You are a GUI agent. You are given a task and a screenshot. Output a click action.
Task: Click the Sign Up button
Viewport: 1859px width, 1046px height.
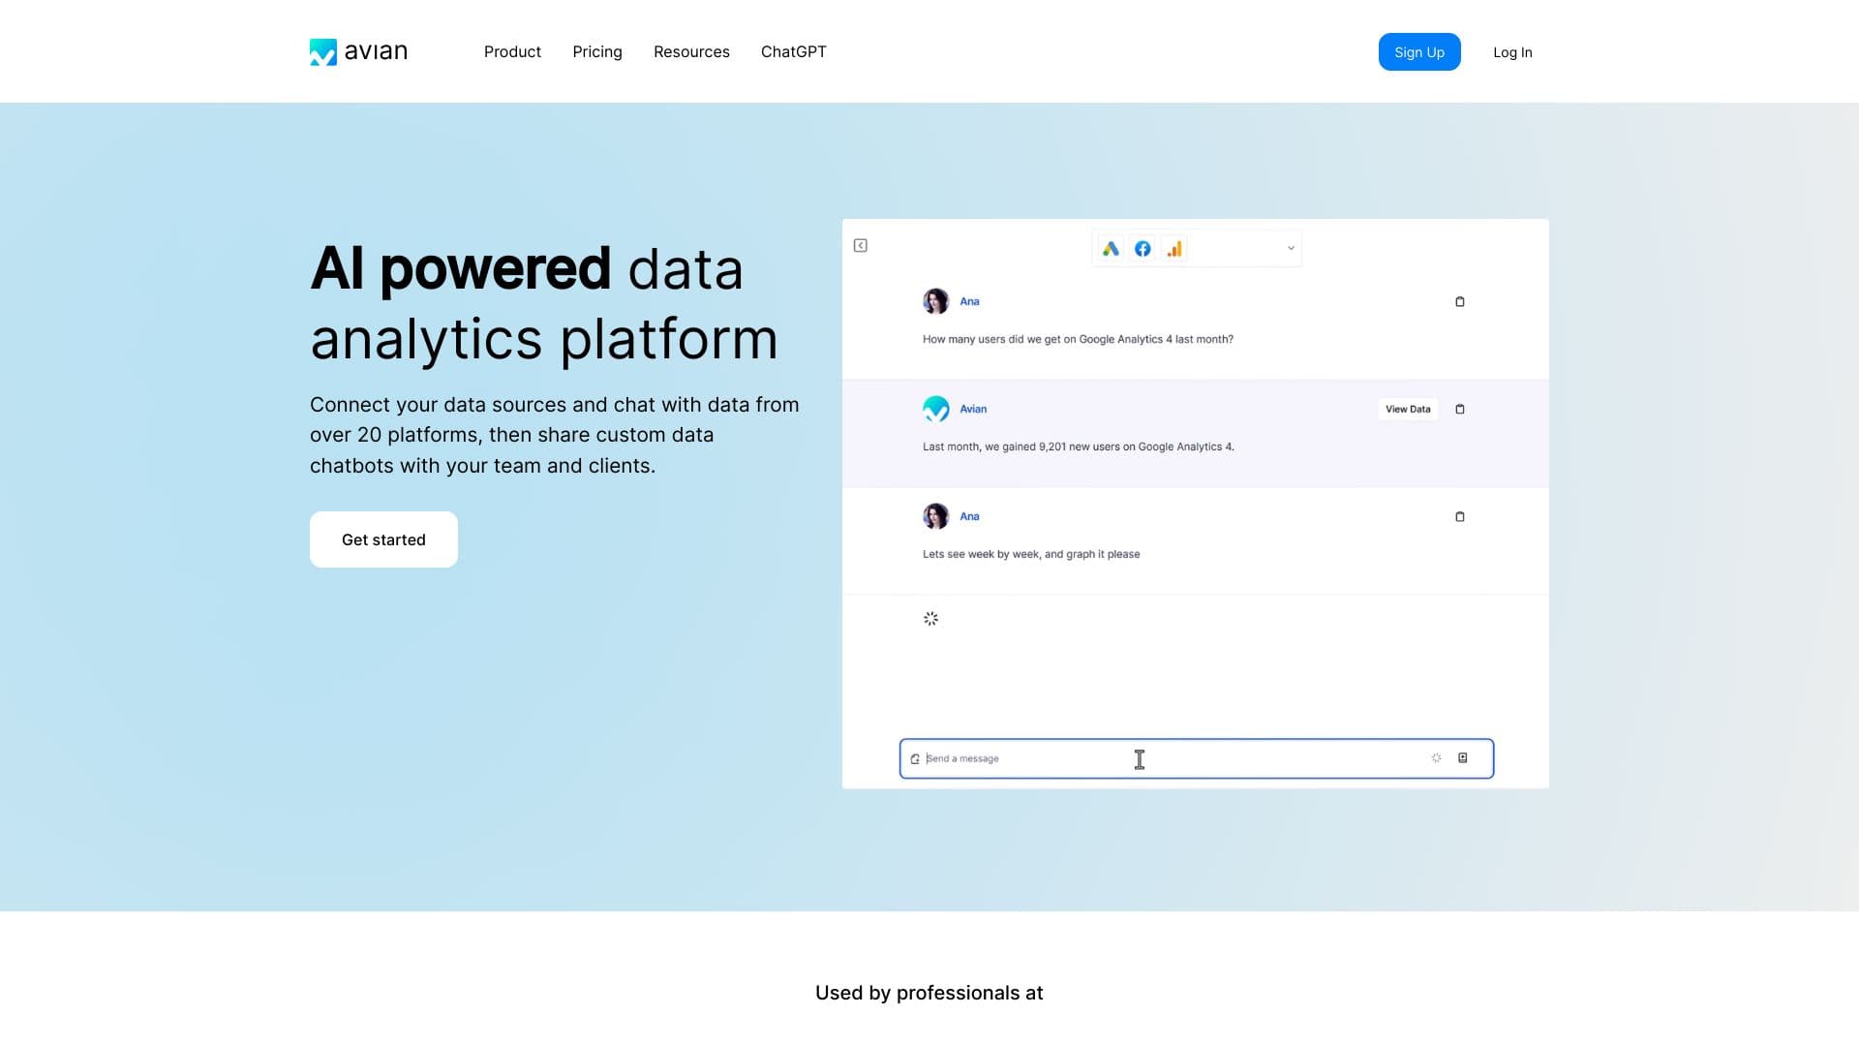1418,52
